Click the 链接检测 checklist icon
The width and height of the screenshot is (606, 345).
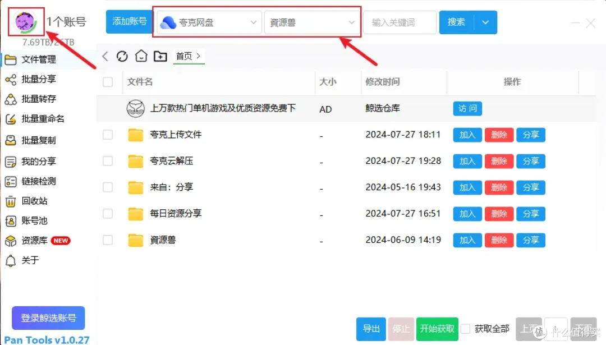pos(11,181)
